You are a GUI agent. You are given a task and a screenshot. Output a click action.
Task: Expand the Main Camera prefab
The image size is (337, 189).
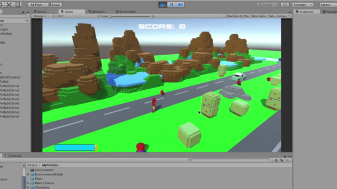[x=28, y=183]
